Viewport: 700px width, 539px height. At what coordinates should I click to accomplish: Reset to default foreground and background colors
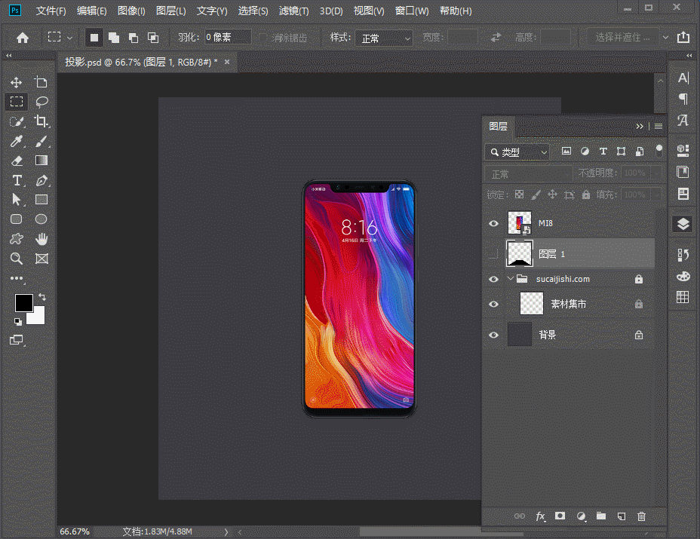pos(18,321)
